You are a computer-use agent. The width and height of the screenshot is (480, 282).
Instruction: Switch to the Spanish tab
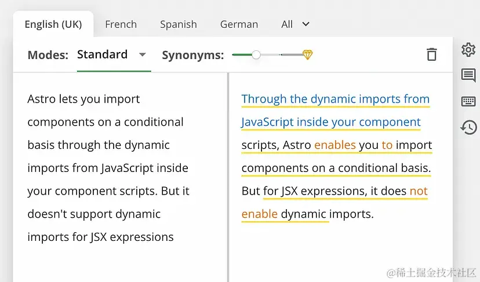point(178,24)
